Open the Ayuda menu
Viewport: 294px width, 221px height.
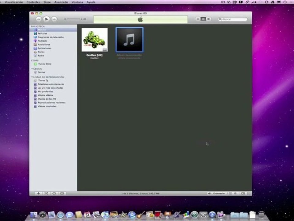[x=91, y=2]
